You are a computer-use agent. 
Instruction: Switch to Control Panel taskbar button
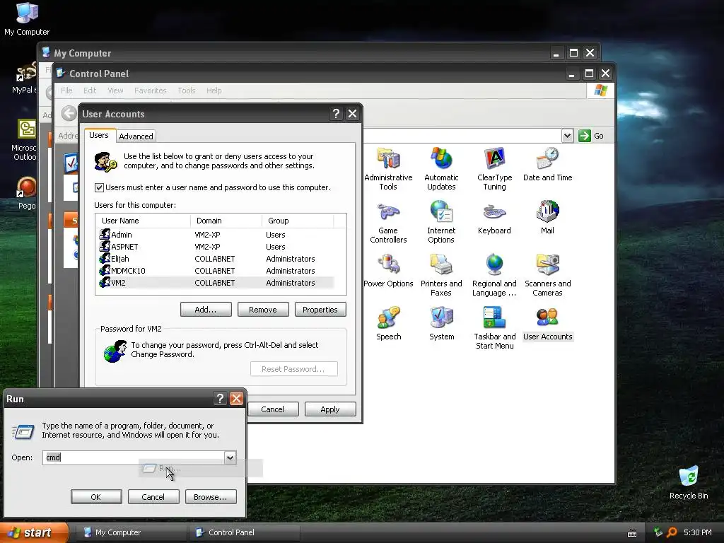coord(244,532)
